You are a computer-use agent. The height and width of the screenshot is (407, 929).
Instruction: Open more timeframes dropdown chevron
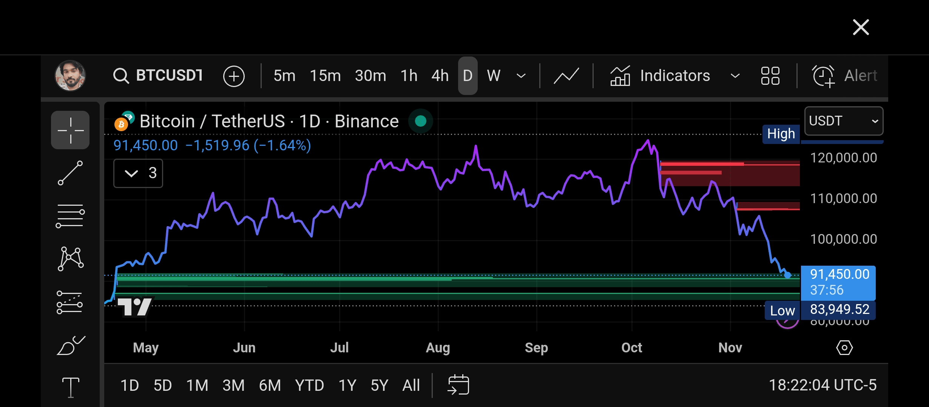point(521,76)
